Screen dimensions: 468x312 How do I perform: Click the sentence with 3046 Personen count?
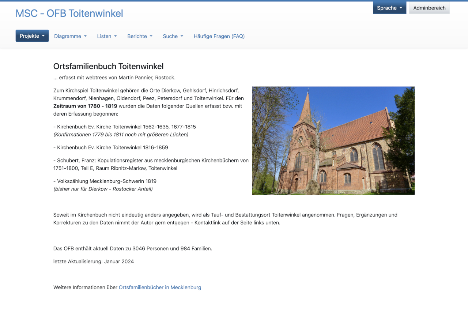[132, 248]
